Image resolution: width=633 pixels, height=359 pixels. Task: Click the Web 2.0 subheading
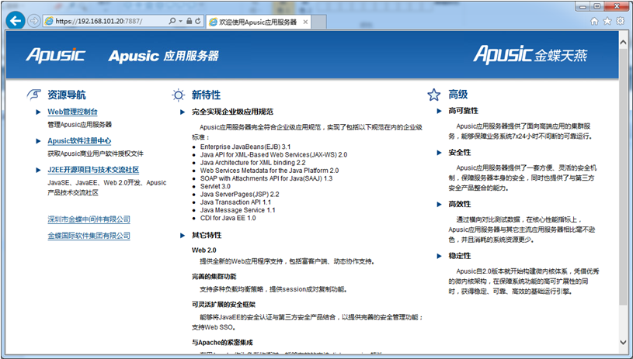203,250
